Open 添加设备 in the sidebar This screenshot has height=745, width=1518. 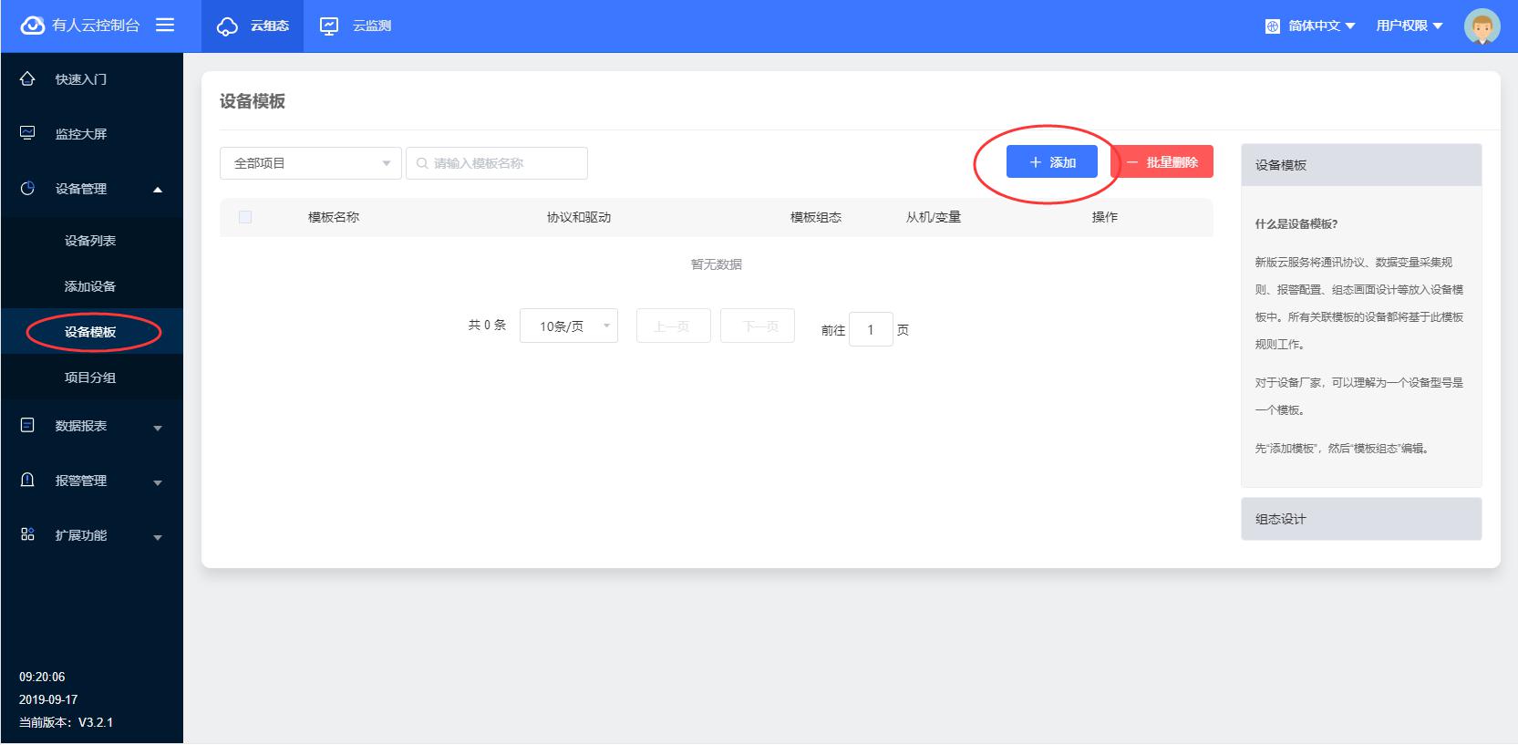point(90,286)
